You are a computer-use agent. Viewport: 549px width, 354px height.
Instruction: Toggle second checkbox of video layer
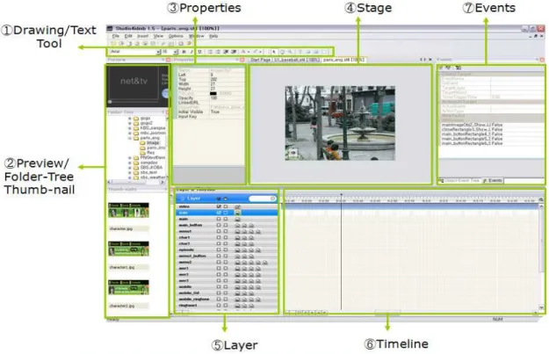click(226, 206)
